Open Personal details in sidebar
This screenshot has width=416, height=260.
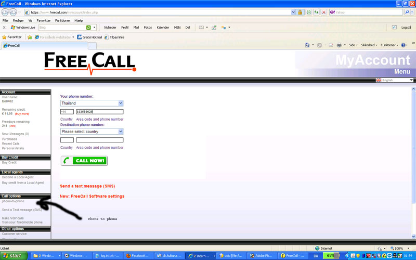tap(12, 148)
